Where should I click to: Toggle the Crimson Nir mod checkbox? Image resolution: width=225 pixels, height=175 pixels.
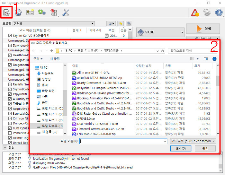[x=10, y=118]
